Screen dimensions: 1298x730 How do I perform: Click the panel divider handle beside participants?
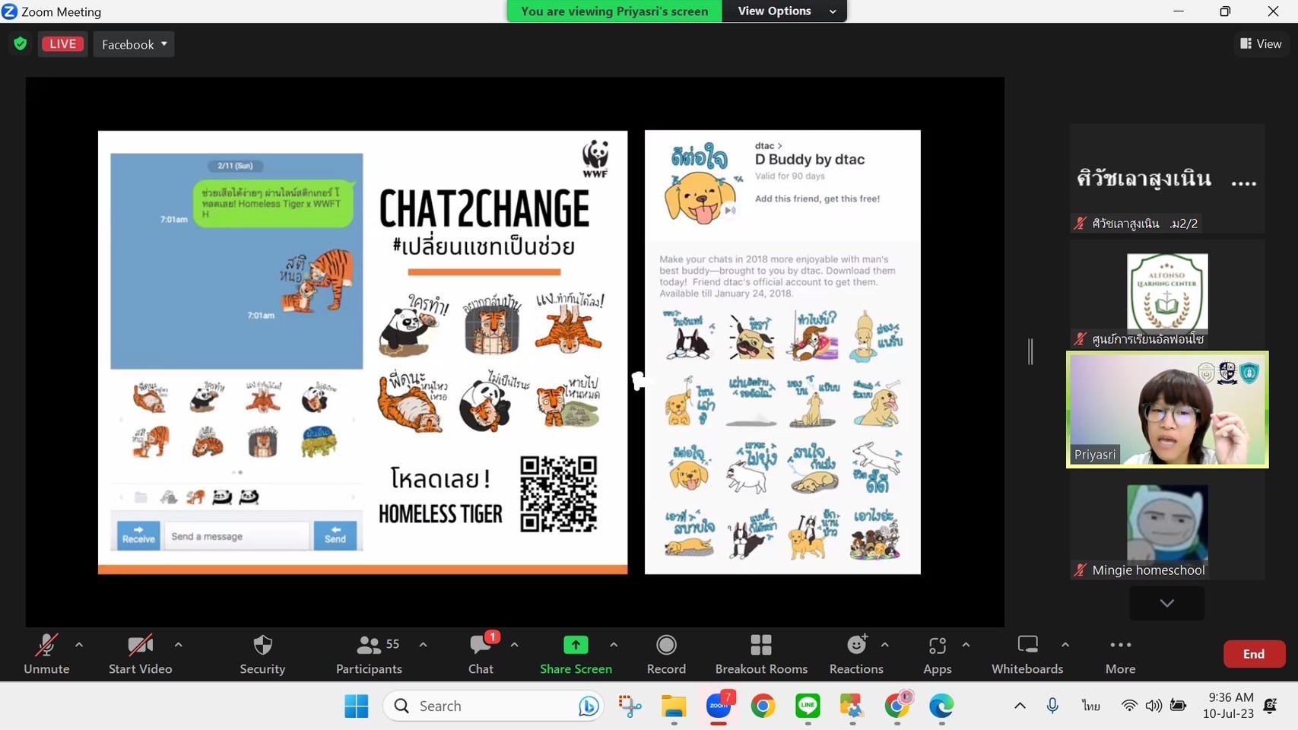(x=1030, y=351)
